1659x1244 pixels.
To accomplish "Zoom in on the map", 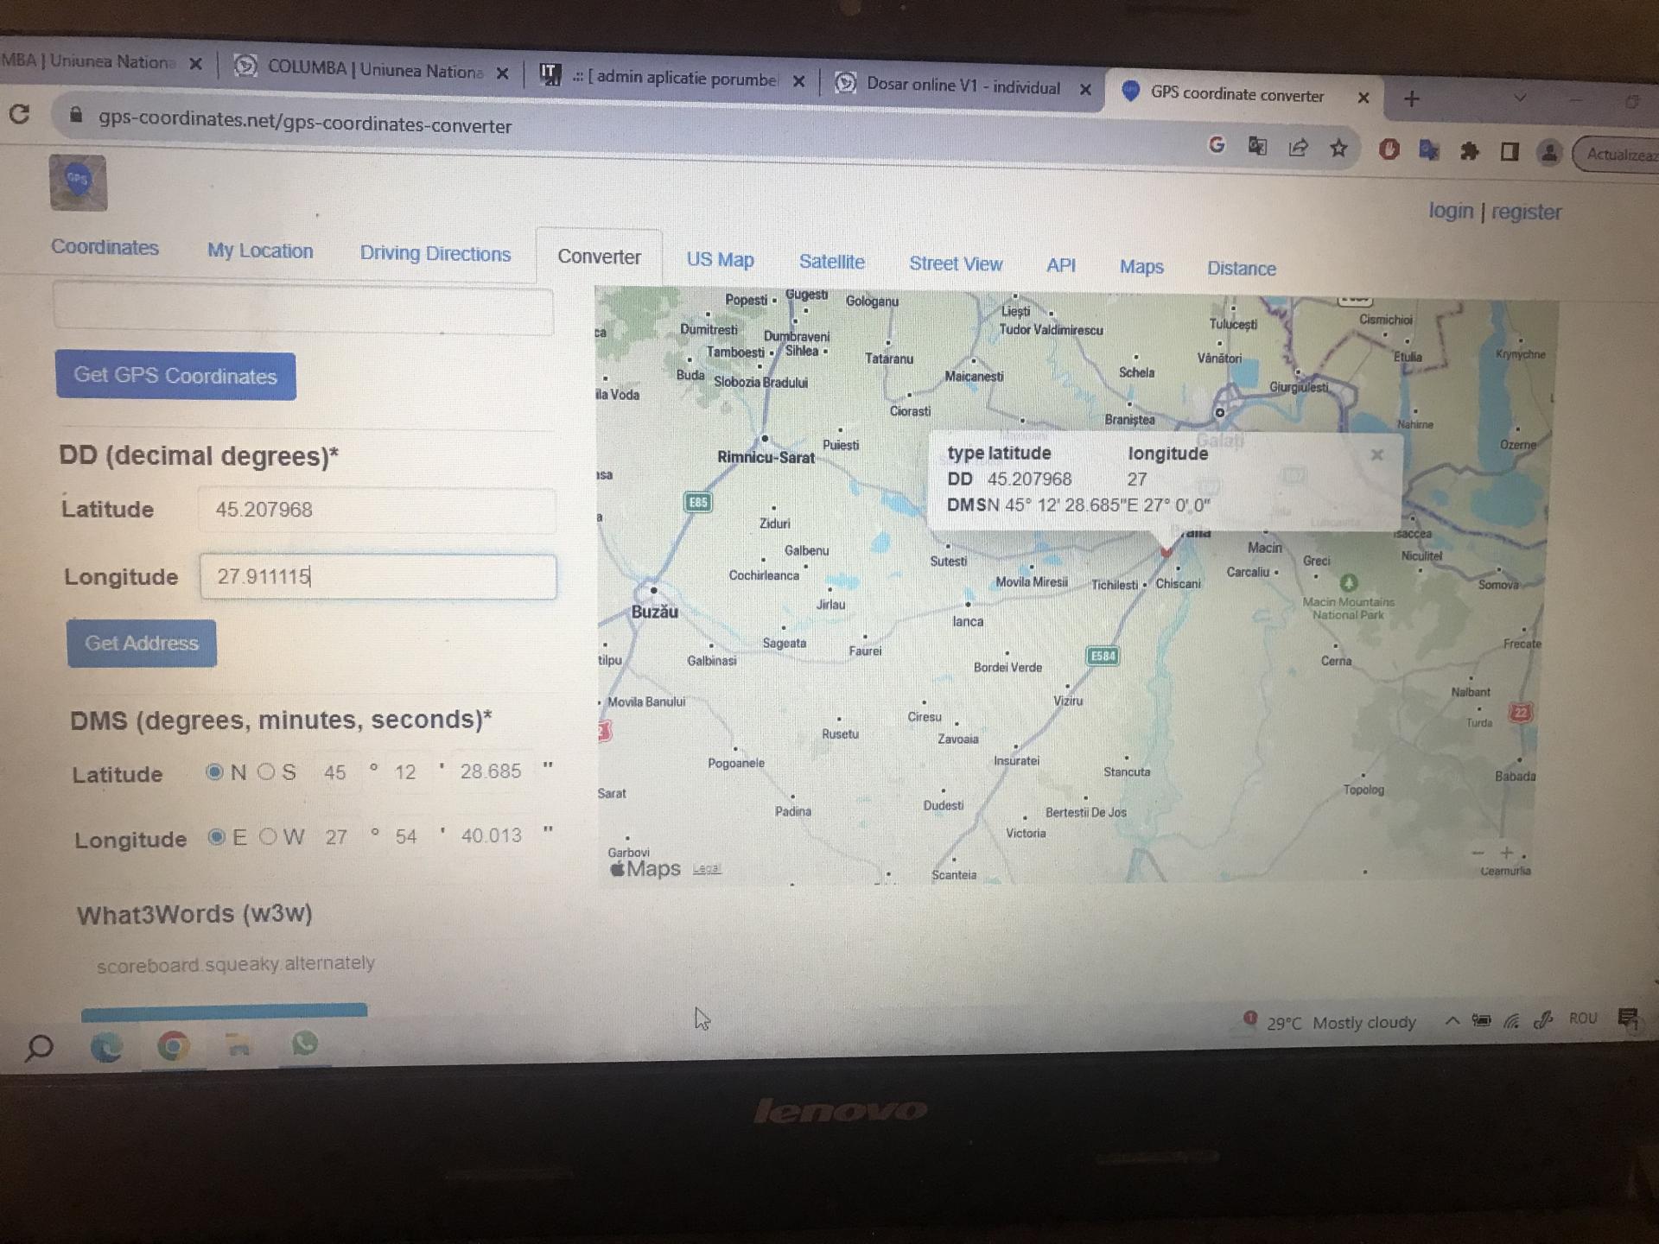I will (x=1506, y=853).
